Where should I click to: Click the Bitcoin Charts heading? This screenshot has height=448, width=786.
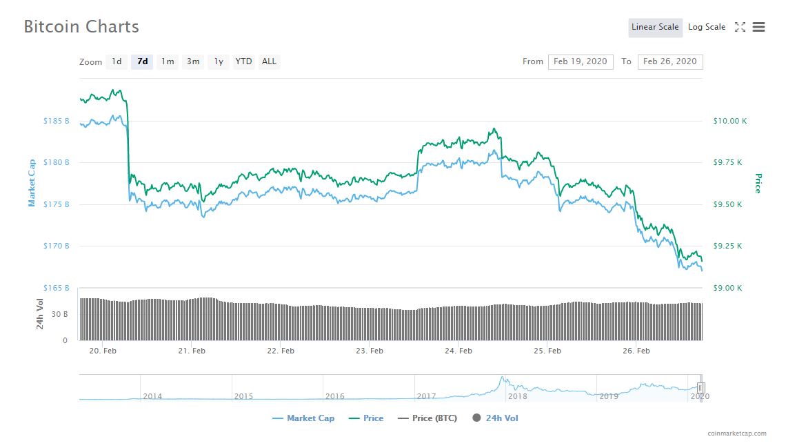click(81, 27)
